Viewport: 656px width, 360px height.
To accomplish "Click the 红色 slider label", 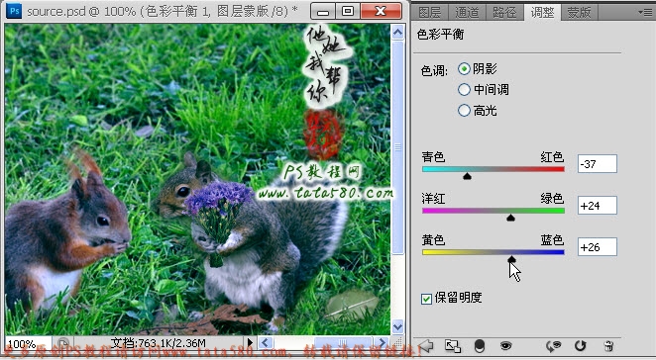I will 552,157.
